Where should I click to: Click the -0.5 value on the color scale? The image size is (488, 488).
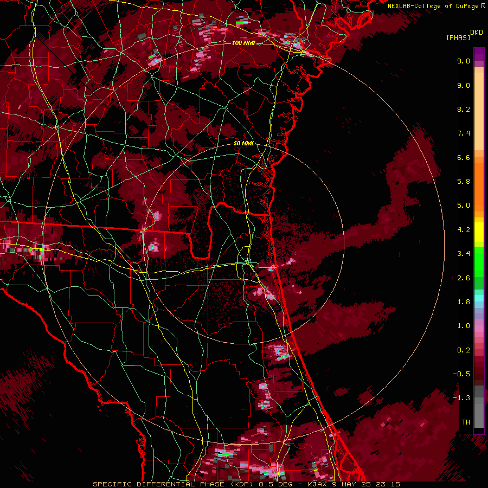(x=461, y=374)
